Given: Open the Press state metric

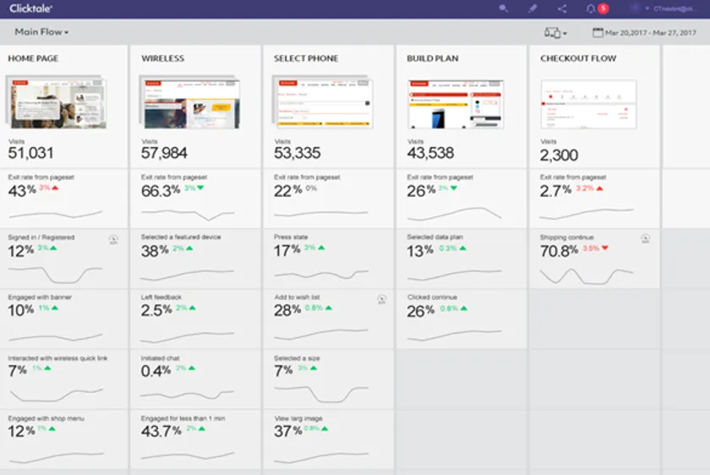Looking at the screenshot, I should click(x=328, y=259).
